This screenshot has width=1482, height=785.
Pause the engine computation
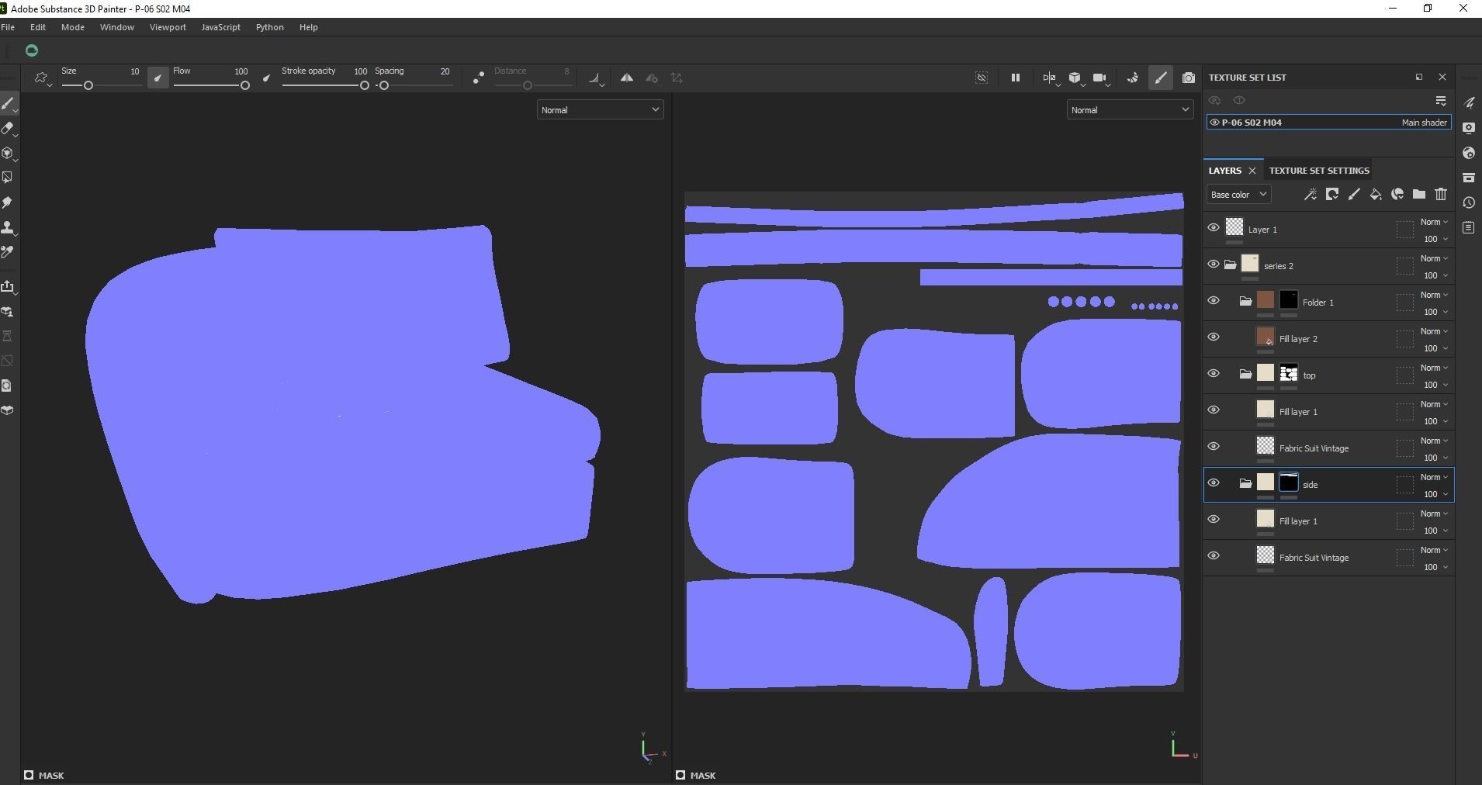[1015, 78]
